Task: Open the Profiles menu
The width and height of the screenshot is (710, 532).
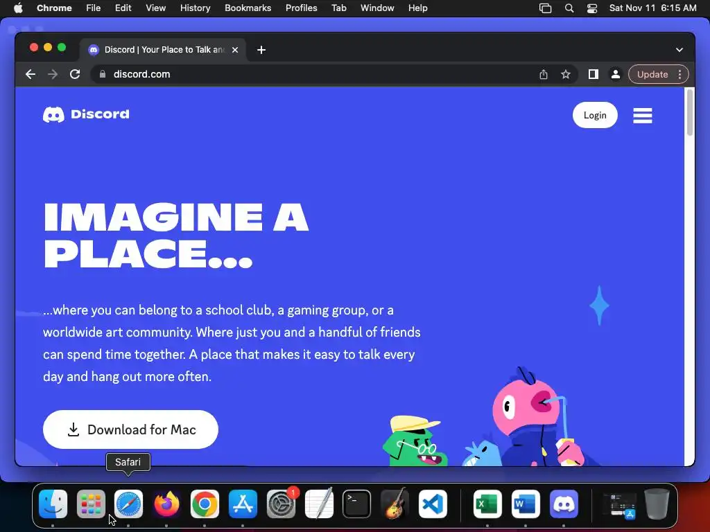Action: tap(301, 8)
